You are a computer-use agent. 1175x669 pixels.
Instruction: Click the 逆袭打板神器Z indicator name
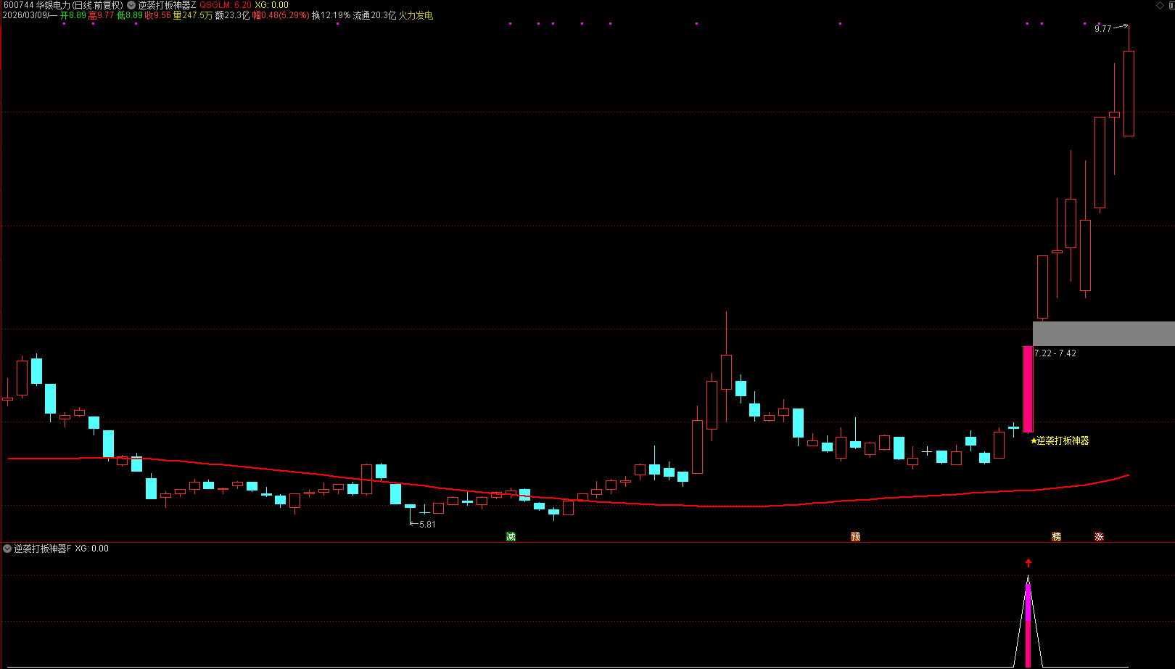167,5
